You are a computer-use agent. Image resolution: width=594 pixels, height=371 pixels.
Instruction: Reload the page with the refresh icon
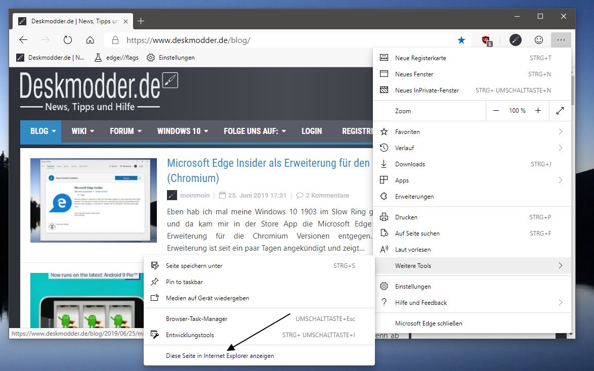(68, 40)
